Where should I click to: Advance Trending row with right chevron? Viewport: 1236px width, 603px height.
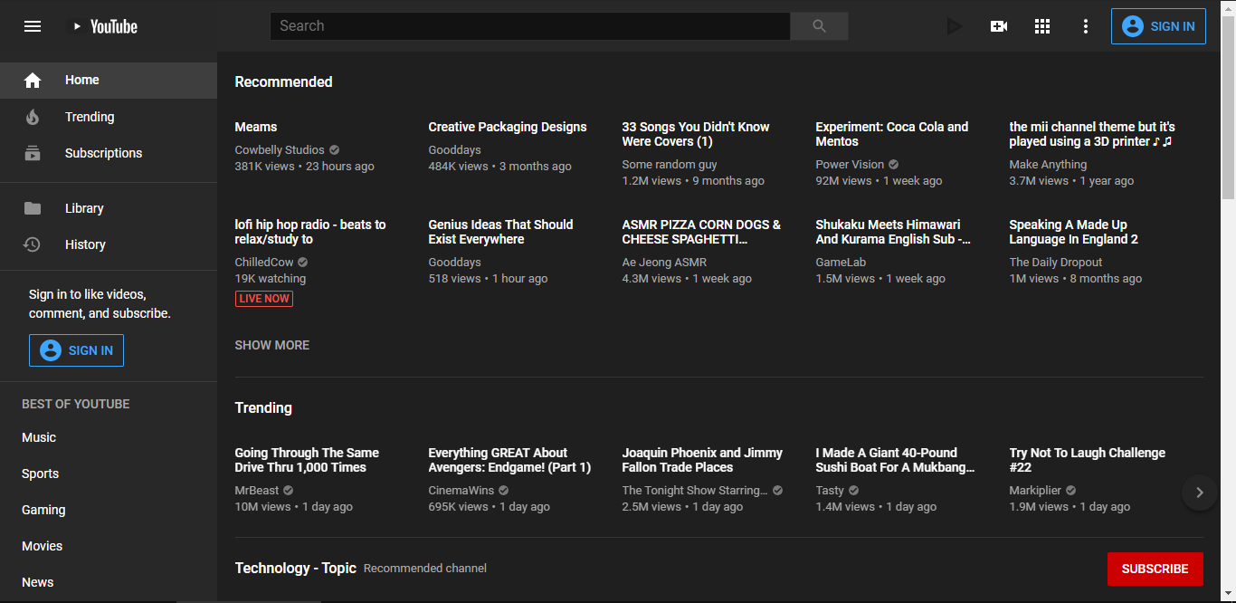click(x=1200, y=493)
